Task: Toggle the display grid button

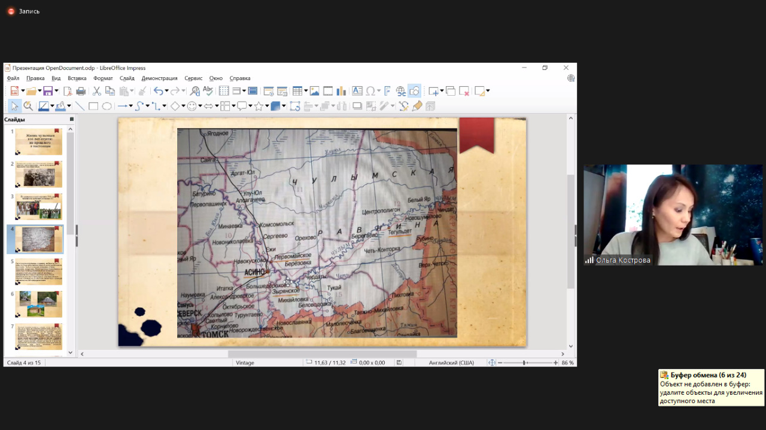Action: tap(224, 91)
